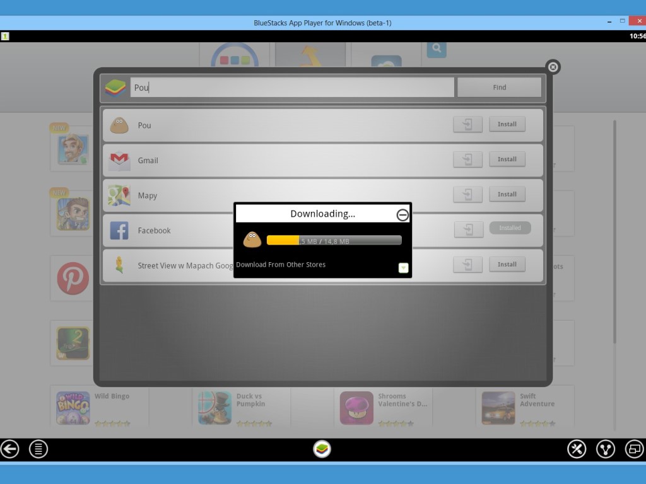Open the store arrow icon beside Pou
646x484 pixels.
[x=467, y=124]
